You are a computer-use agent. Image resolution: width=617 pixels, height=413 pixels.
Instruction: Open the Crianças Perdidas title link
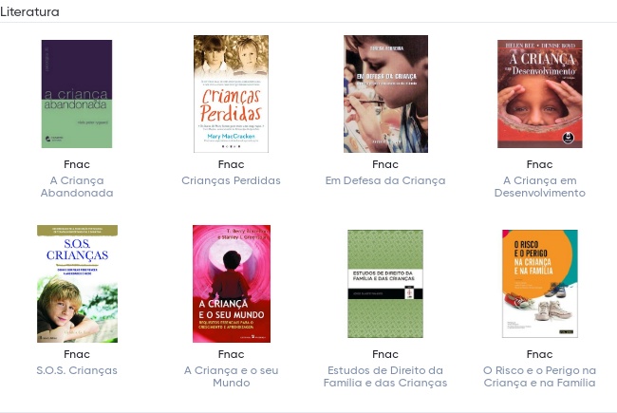point(231,180)
